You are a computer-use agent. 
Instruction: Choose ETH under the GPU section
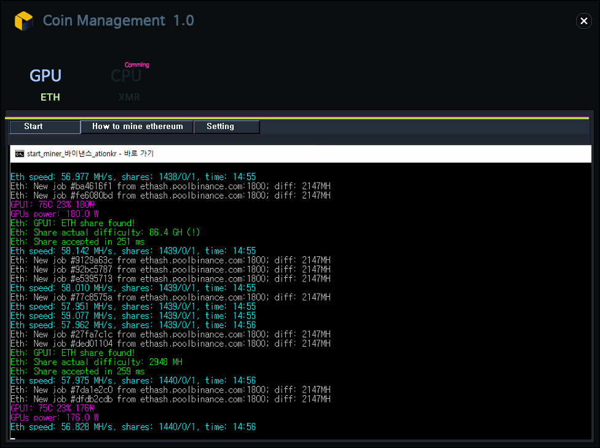point(50,97)
